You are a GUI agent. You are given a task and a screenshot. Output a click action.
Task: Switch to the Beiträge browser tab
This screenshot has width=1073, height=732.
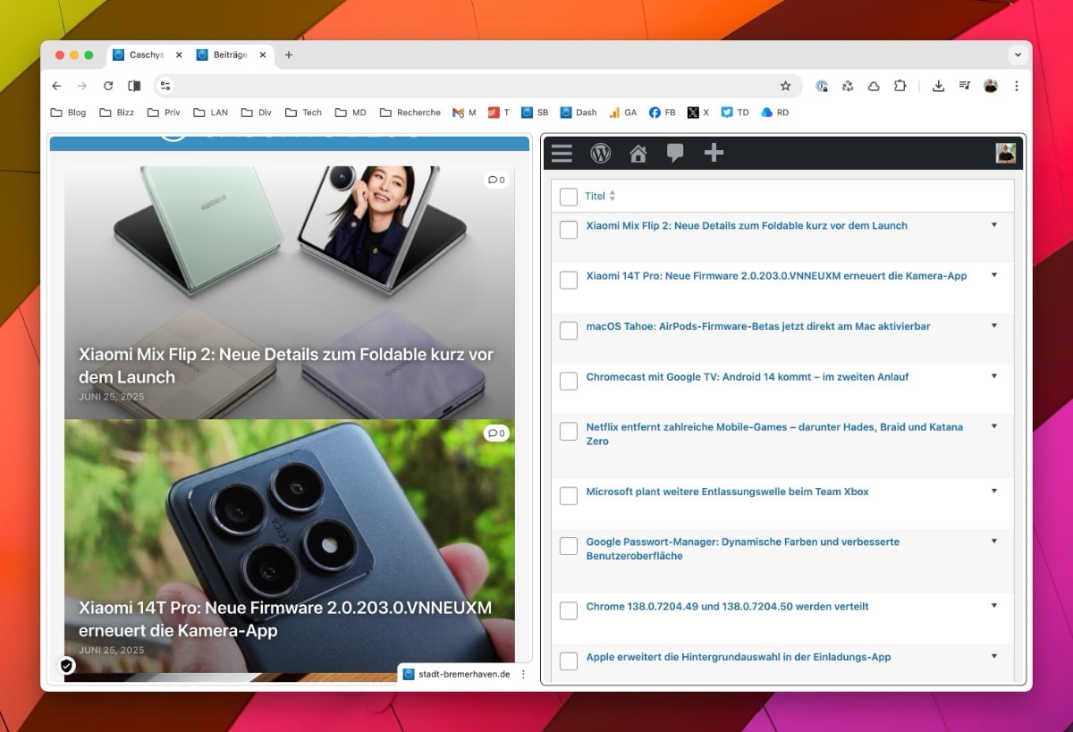point(229,55)
